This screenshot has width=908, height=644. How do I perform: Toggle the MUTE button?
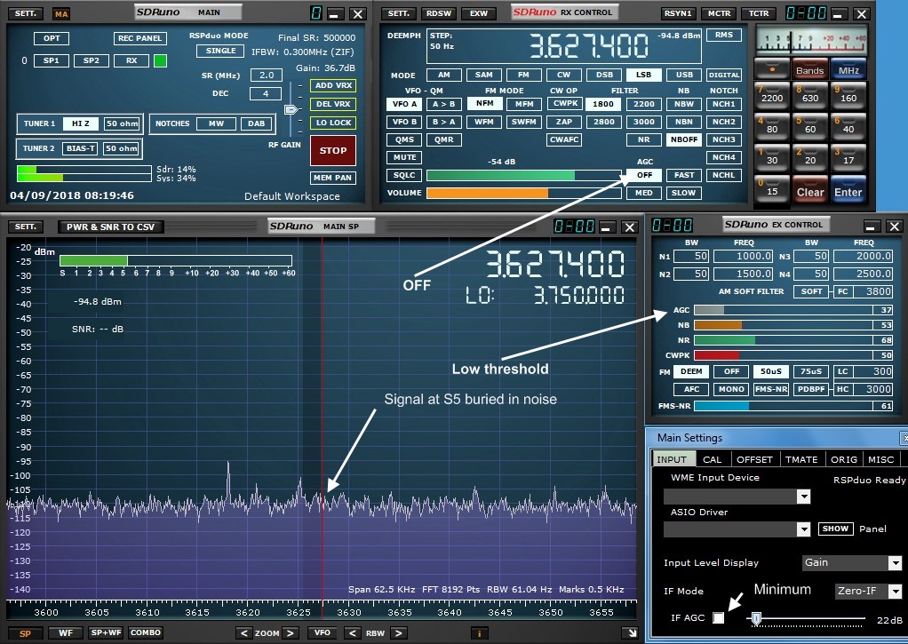(404, 157)
